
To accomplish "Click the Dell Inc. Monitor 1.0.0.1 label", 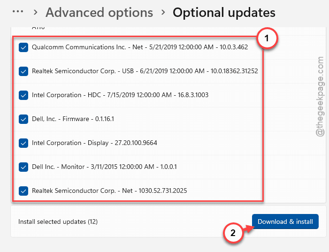I will (x=104, y=167).
